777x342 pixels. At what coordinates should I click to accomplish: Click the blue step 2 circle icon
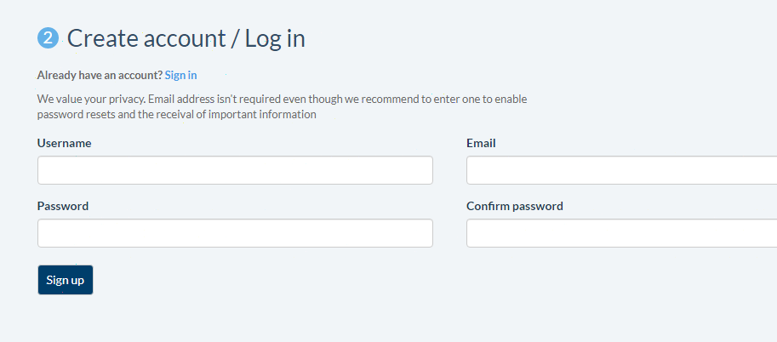point(48,38)
